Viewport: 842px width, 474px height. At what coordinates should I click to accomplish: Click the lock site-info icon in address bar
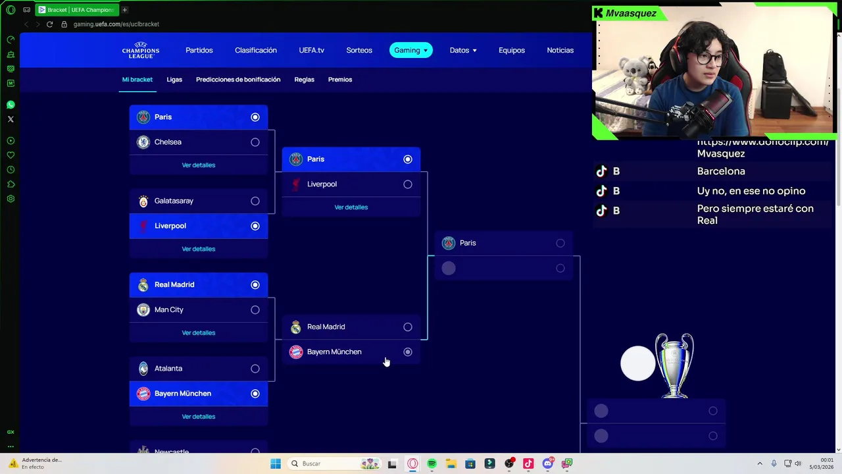tap(64, 24)
